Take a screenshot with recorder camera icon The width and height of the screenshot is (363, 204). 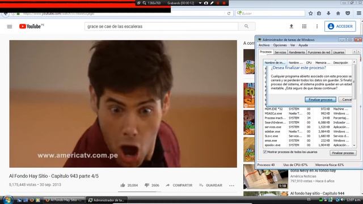[x=206, y=3]
